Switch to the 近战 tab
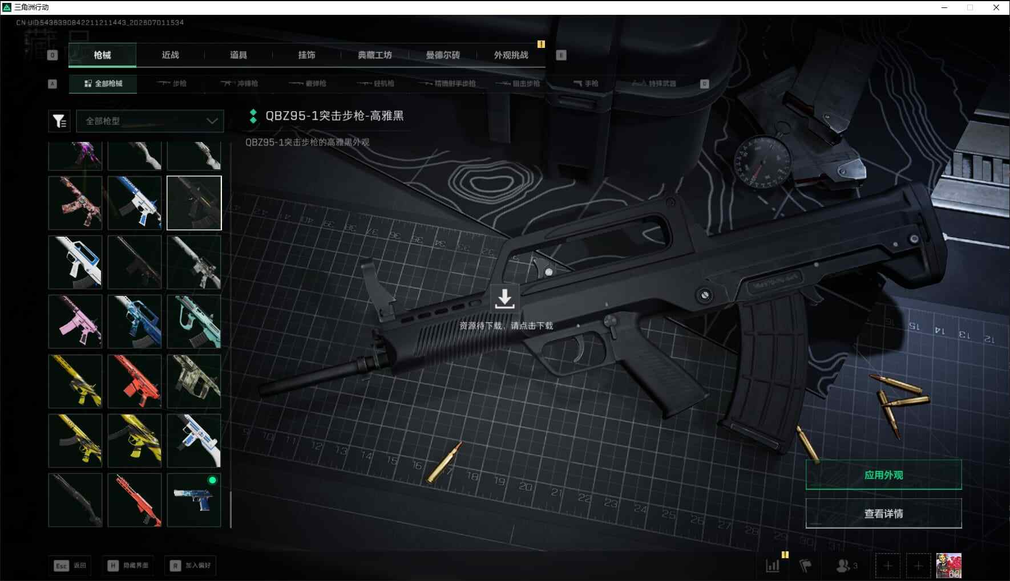Screen dimensions: 1010x581 [170, 55]
